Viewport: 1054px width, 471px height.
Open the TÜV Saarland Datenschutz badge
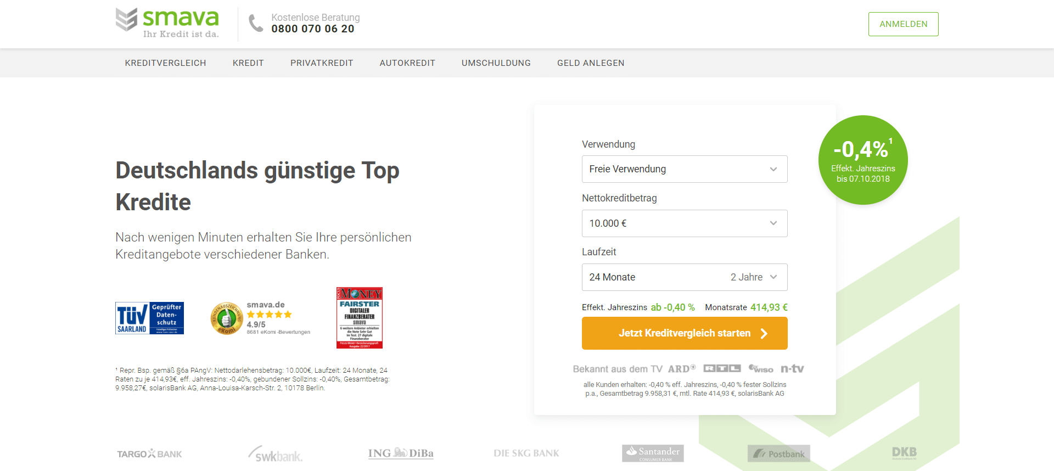(x=149, y=318)
